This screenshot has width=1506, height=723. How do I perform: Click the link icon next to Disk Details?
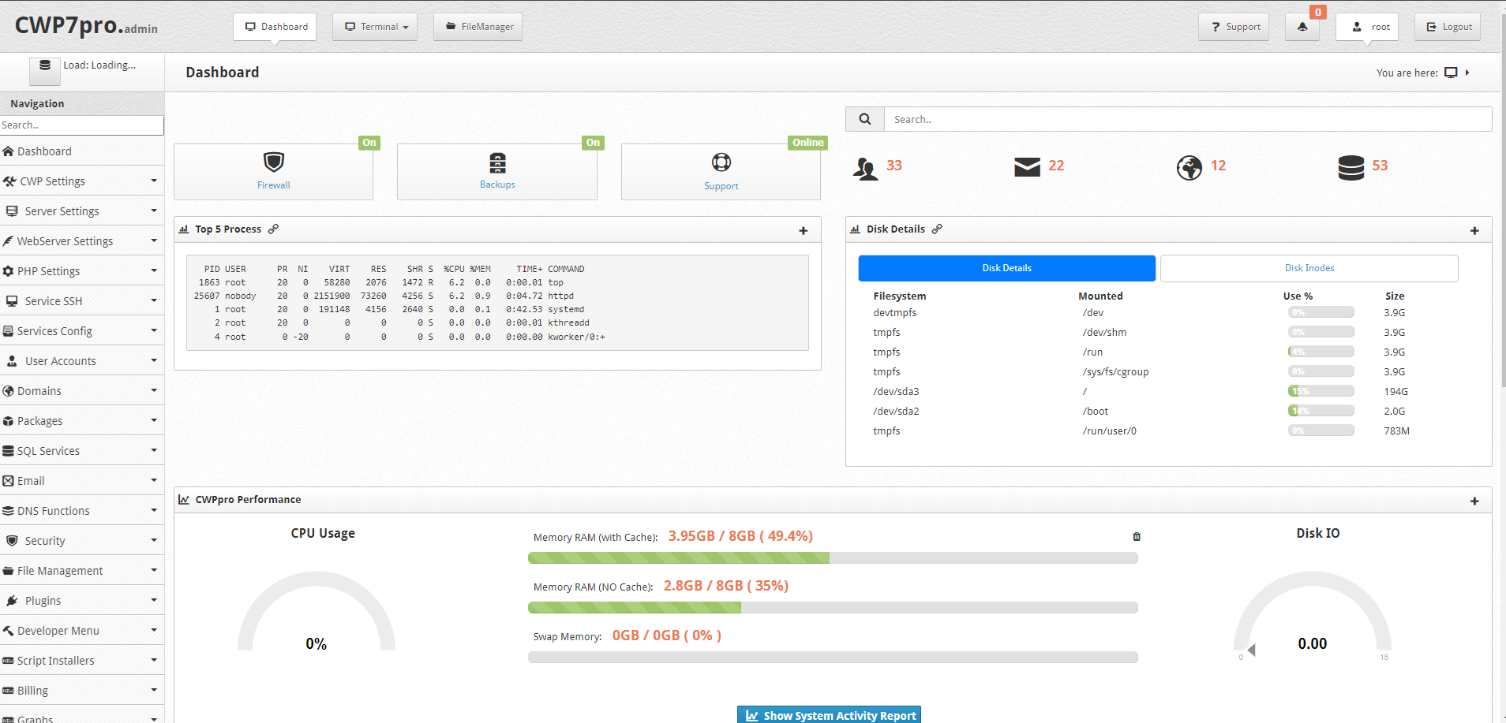pyautogui.click(x=937, y=229)
